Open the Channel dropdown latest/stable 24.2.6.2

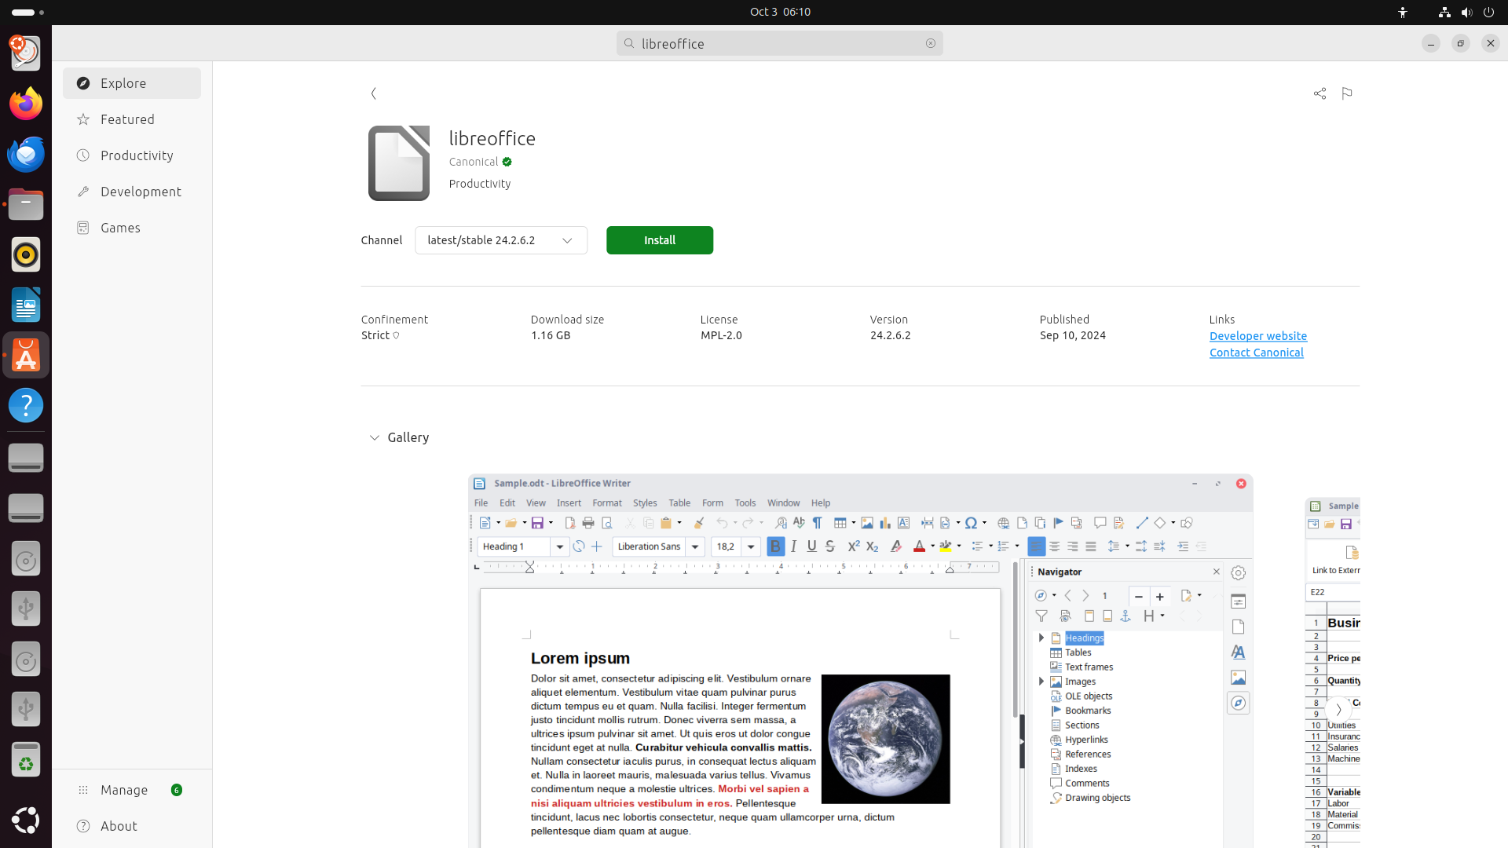[x=501, y=240]
